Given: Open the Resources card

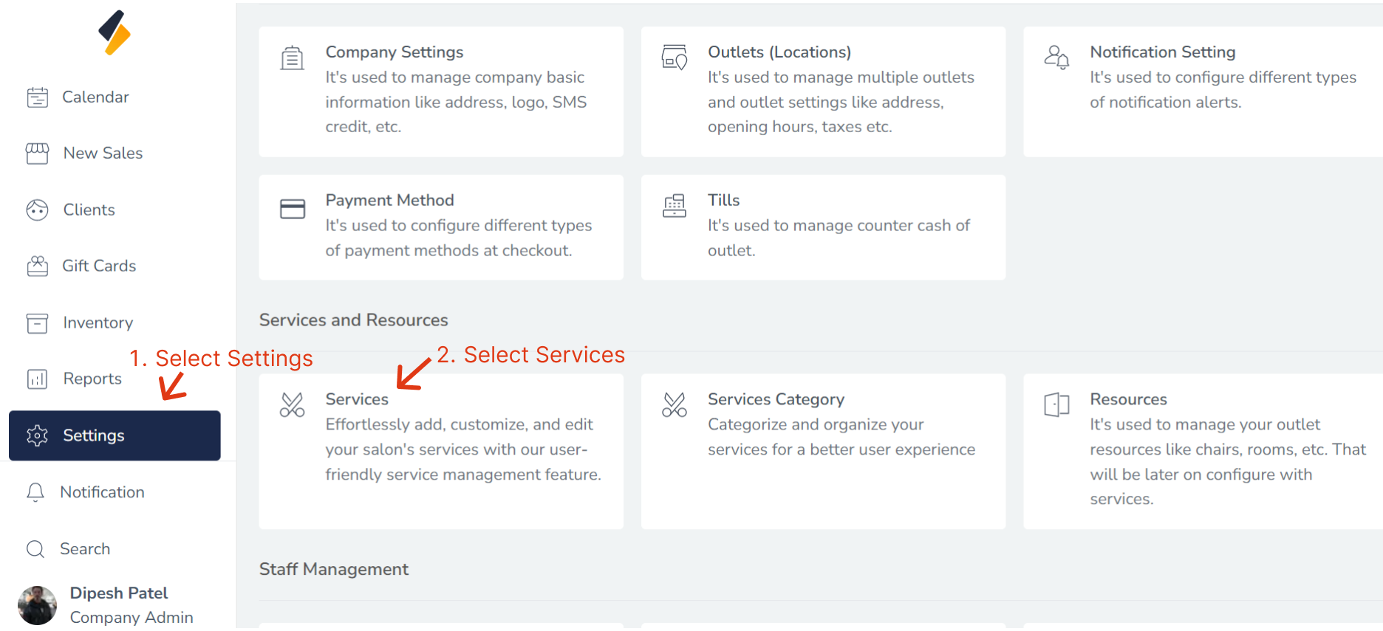Looking at the screenshot, I should pyautogui.click(x=1202, y=450).
